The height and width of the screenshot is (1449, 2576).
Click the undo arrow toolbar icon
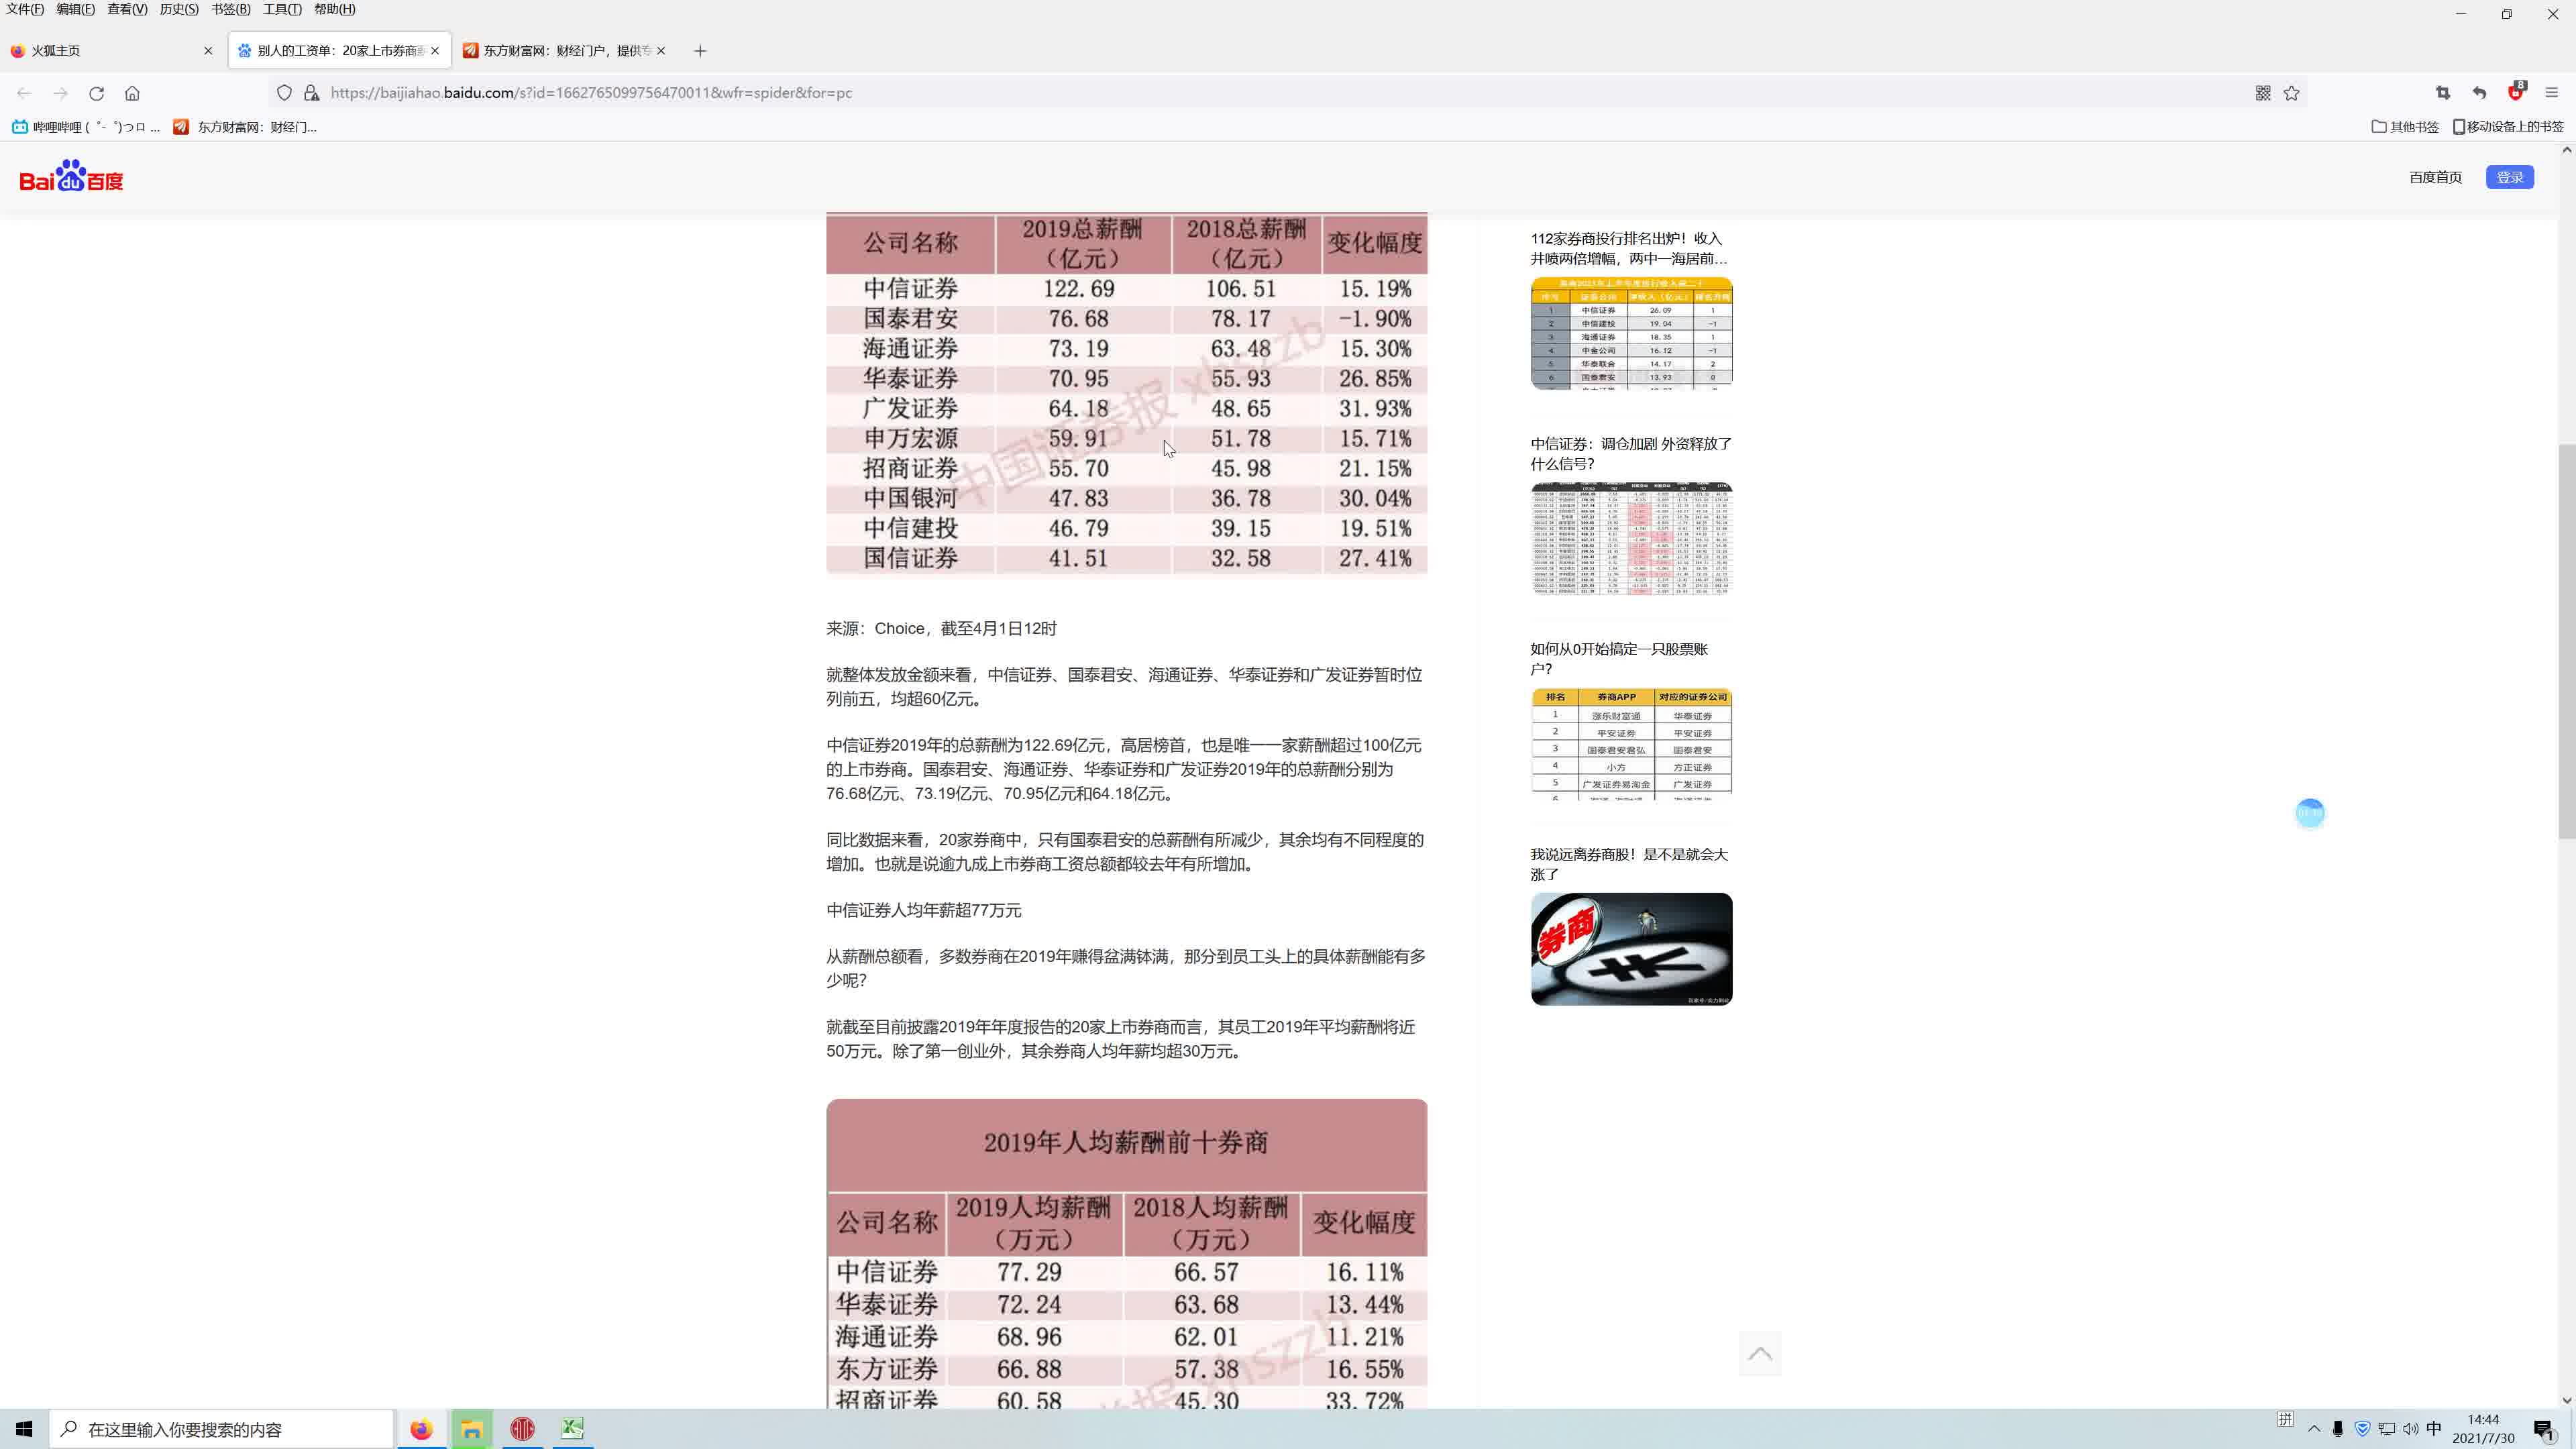2479,93
